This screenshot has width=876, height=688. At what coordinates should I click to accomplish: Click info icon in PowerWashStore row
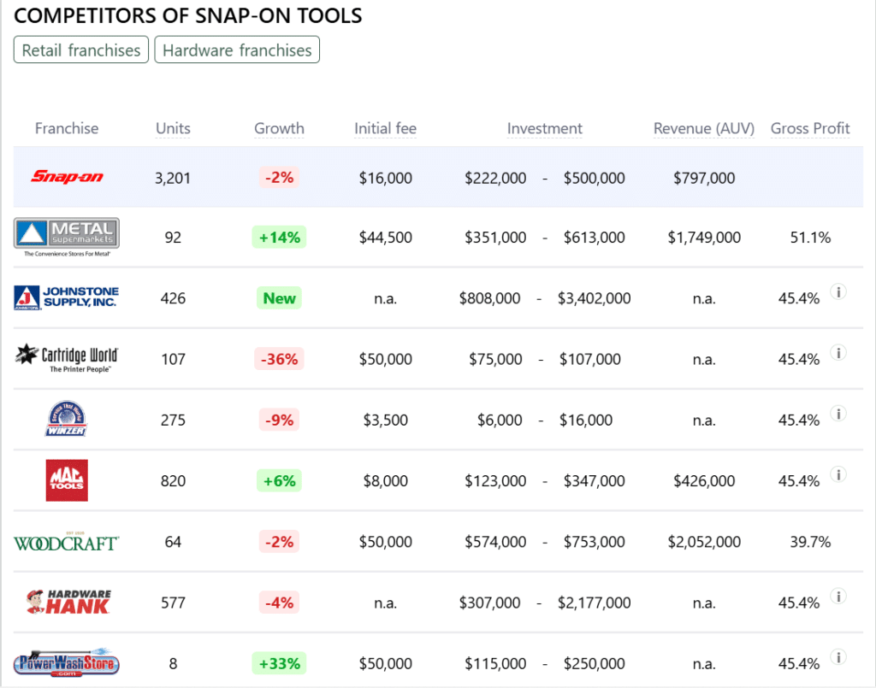click(838, 656)
